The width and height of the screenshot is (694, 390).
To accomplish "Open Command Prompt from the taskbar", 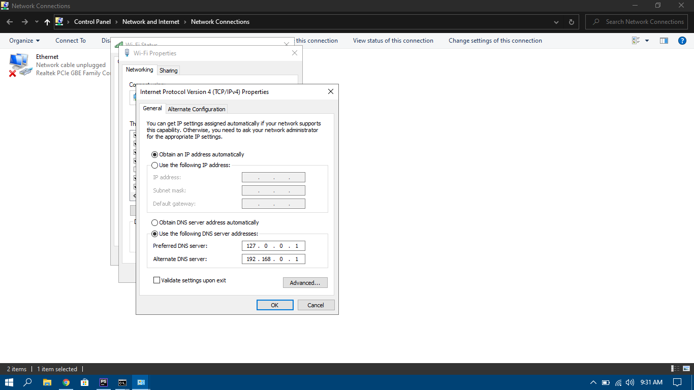I will pos(122,382).
